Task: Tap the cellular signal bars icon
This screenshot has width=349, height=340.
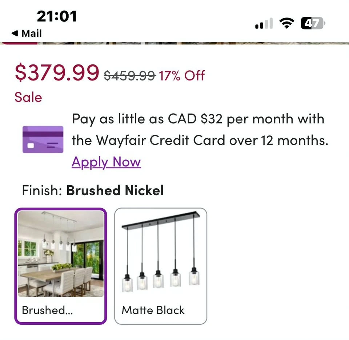Action: [264, 24]
